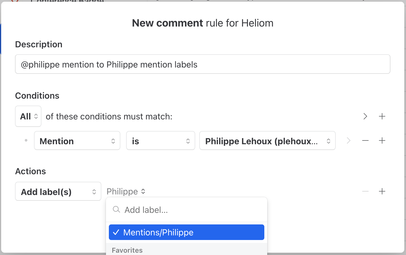Uncheck the Mentions/Philippe label
The image size is (406, 255).
pyautogui.click(x=187, y=232)
